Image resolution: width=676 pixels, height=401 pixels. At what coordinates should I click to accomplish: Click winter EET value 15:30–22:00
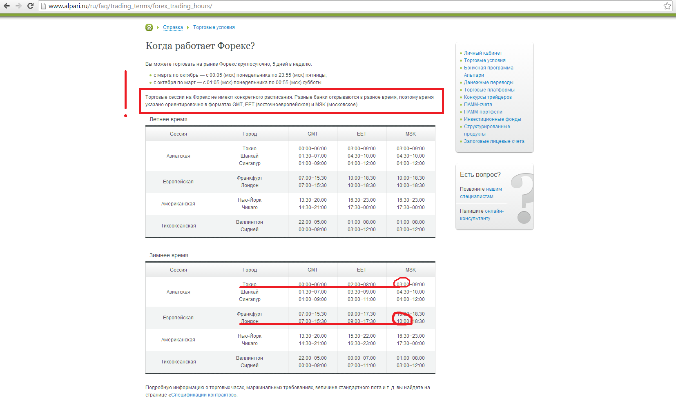(361, 336)
